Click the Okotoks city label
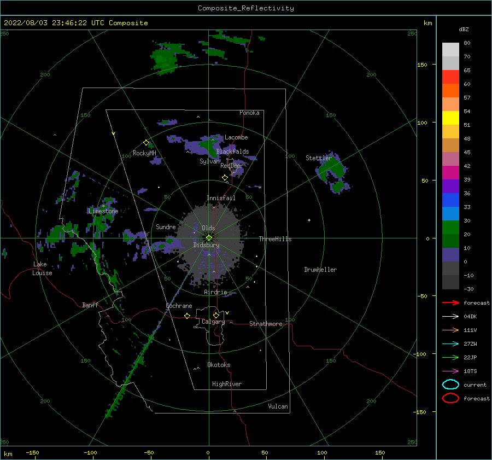This screenshot has height=460, width=492. (x=219, y=365)
